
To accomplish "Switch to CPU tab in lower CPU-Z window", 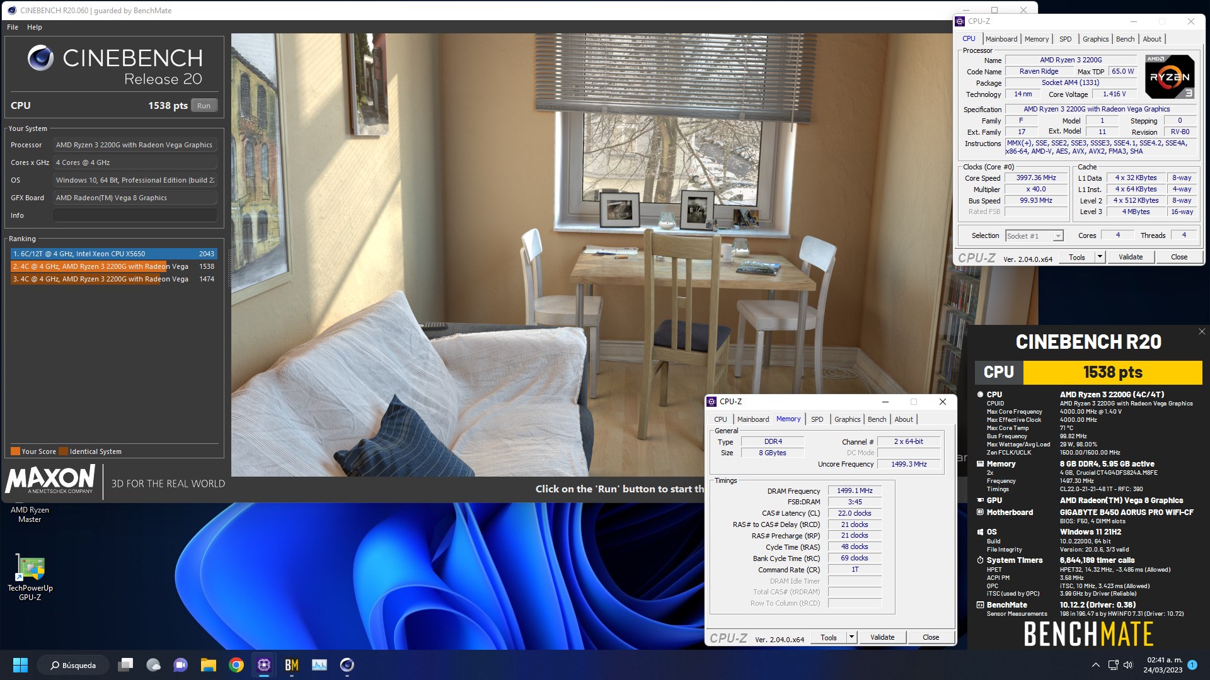I will (720, 419).
